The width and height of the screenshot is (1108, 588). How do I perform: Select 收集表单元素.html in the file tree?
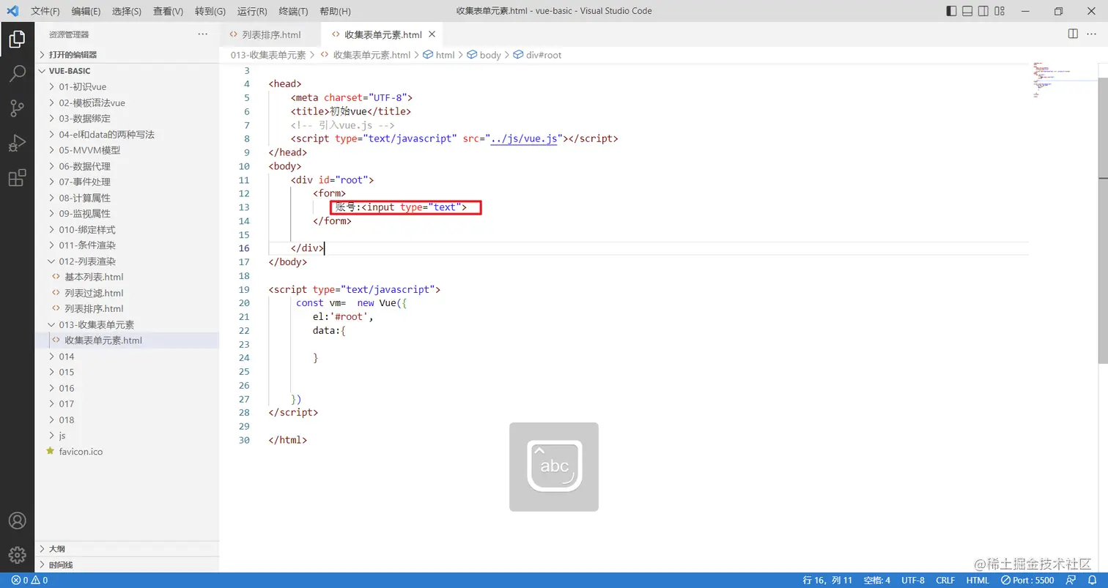click(x=128, y=340)
